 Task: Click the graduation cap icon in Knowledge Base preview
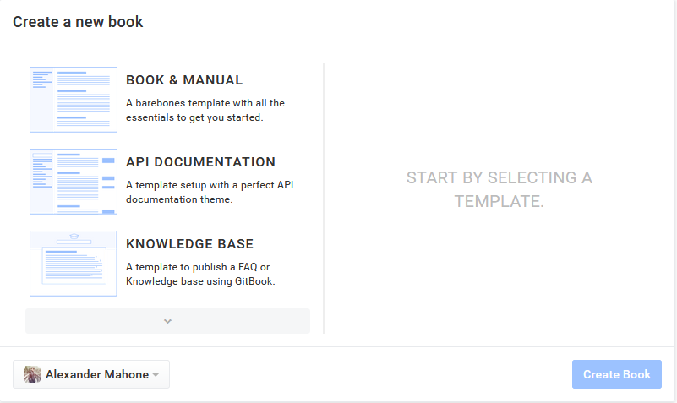click(x=74, y=237)
